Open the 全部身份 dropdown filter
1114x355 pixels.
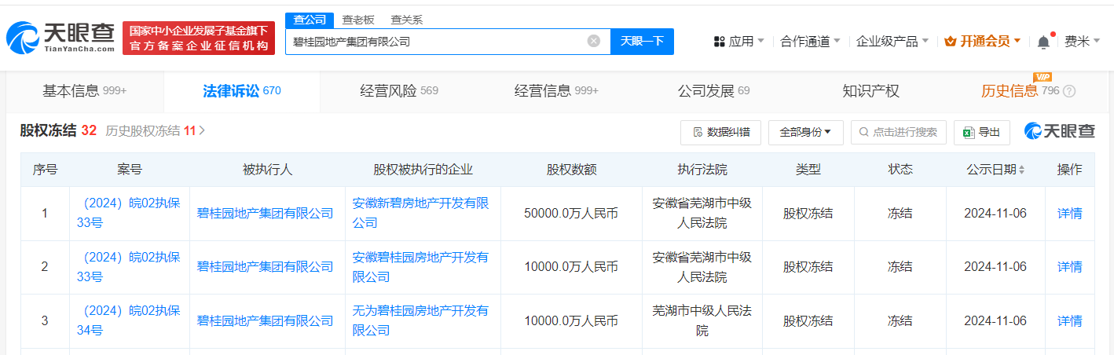click(x=805, y=132)
